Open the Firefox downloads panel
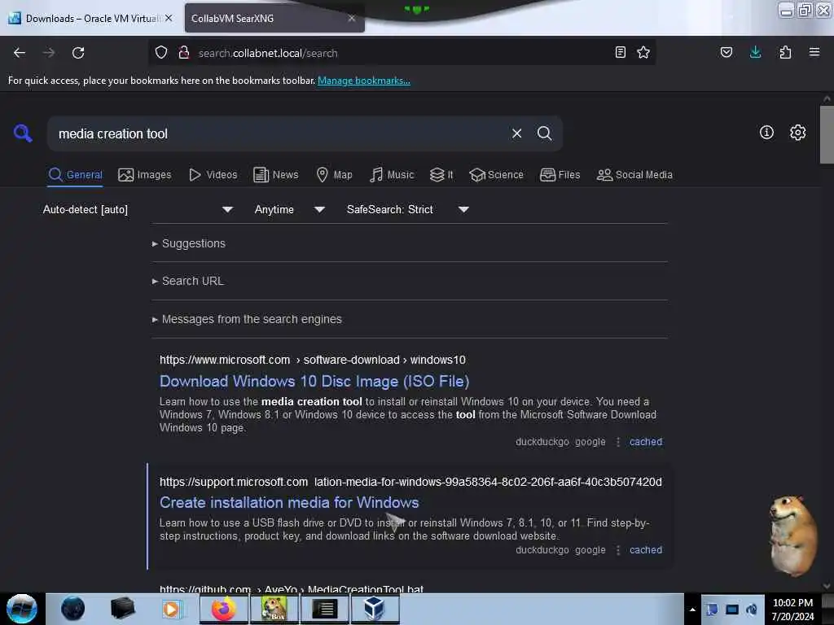The width and height of the screenshot is (834, 625). click(x=755, y=52)
